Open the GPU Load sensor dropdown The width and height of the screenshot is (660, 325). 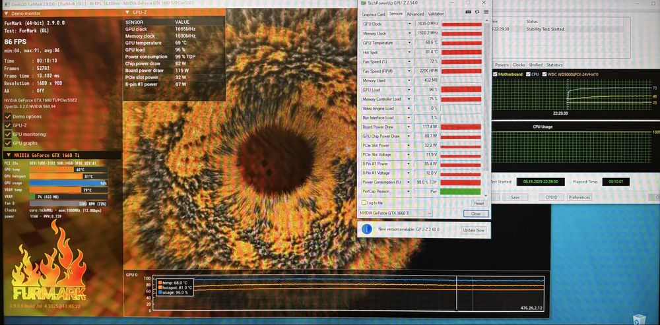[x=409, y=90]
